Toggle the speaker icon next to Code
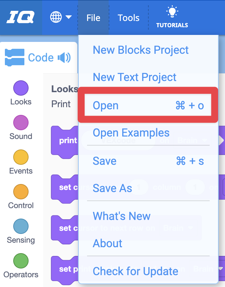Viewport: 225px width, 287px height. pos(63,58)
